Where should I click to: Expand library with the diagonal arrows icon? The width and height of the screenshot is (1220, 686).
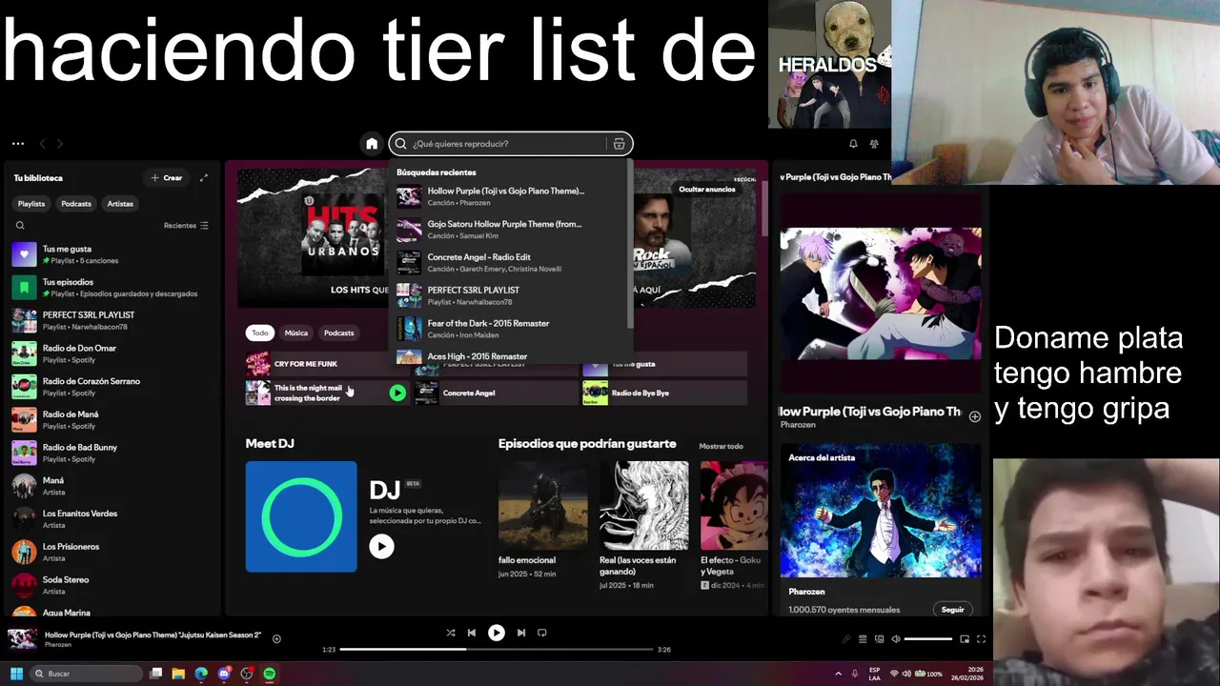pyautogui.click(x=203, y=177)
